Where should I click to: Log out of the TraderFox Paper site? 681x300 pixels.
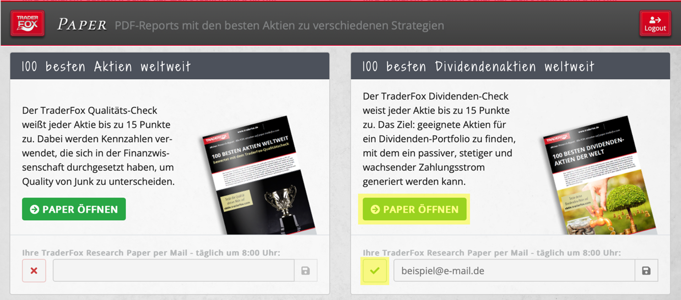pyautogui.click(x=655, y=22)
